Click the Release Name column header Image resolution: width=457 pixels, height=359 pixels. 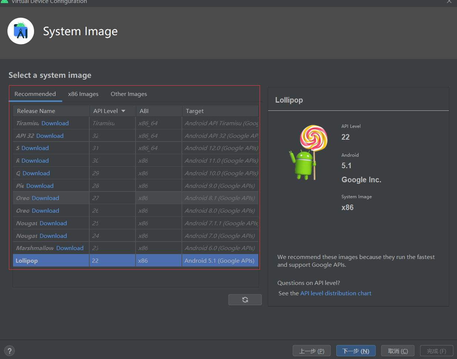(51, 111)
